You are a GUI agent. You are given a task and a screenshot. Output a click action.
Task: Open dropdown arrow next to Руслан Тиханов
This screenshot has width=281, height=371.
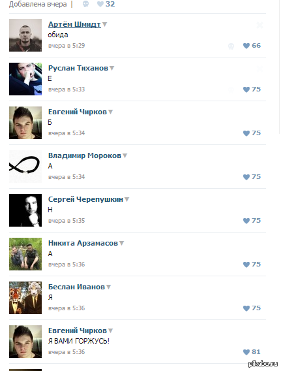pos(111,68)
